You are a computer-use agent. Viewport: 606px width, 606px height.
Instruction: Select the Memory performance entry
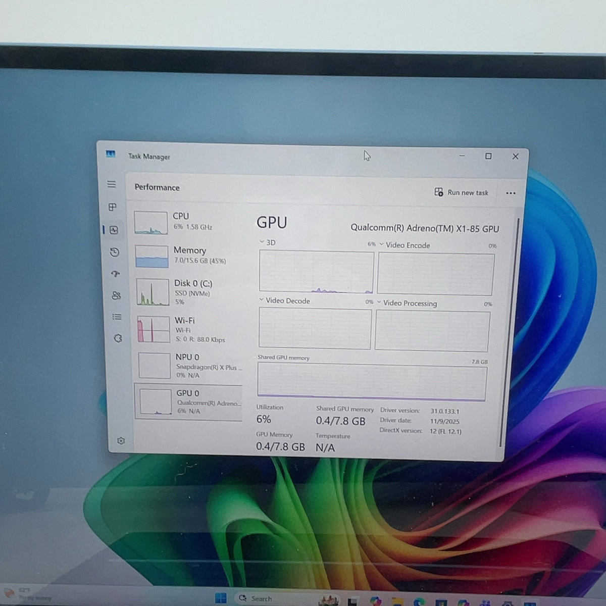pyautogui.click(x=188, y=256)
